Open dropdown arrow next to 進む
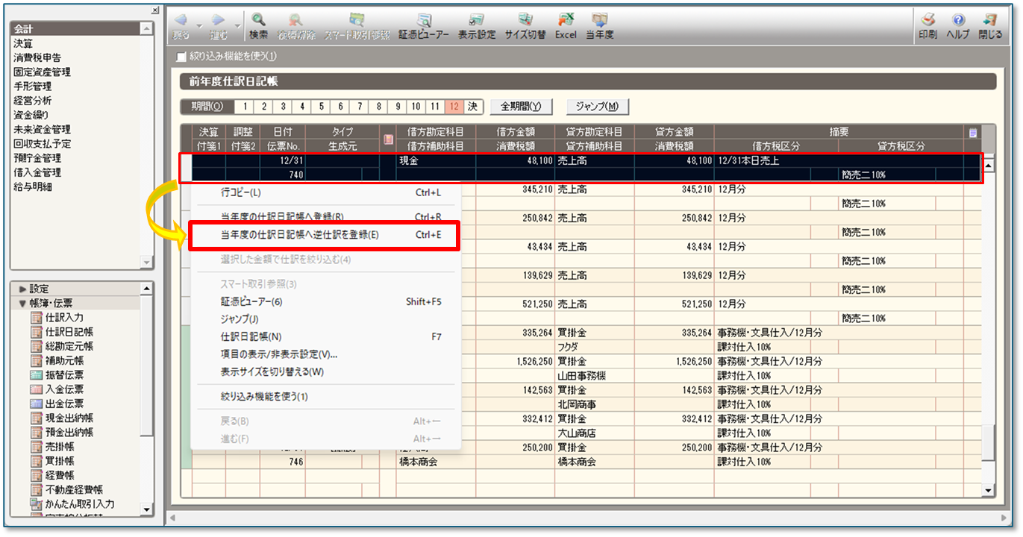 [238, 25]
